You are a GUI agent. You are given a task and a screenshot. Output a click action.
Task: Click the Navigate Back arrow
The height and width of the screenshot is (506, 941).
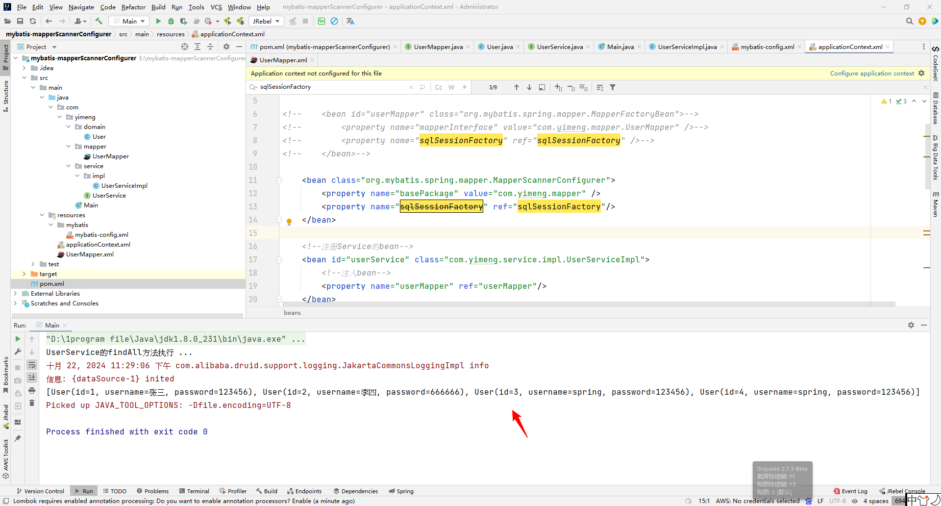click(49, 21)
